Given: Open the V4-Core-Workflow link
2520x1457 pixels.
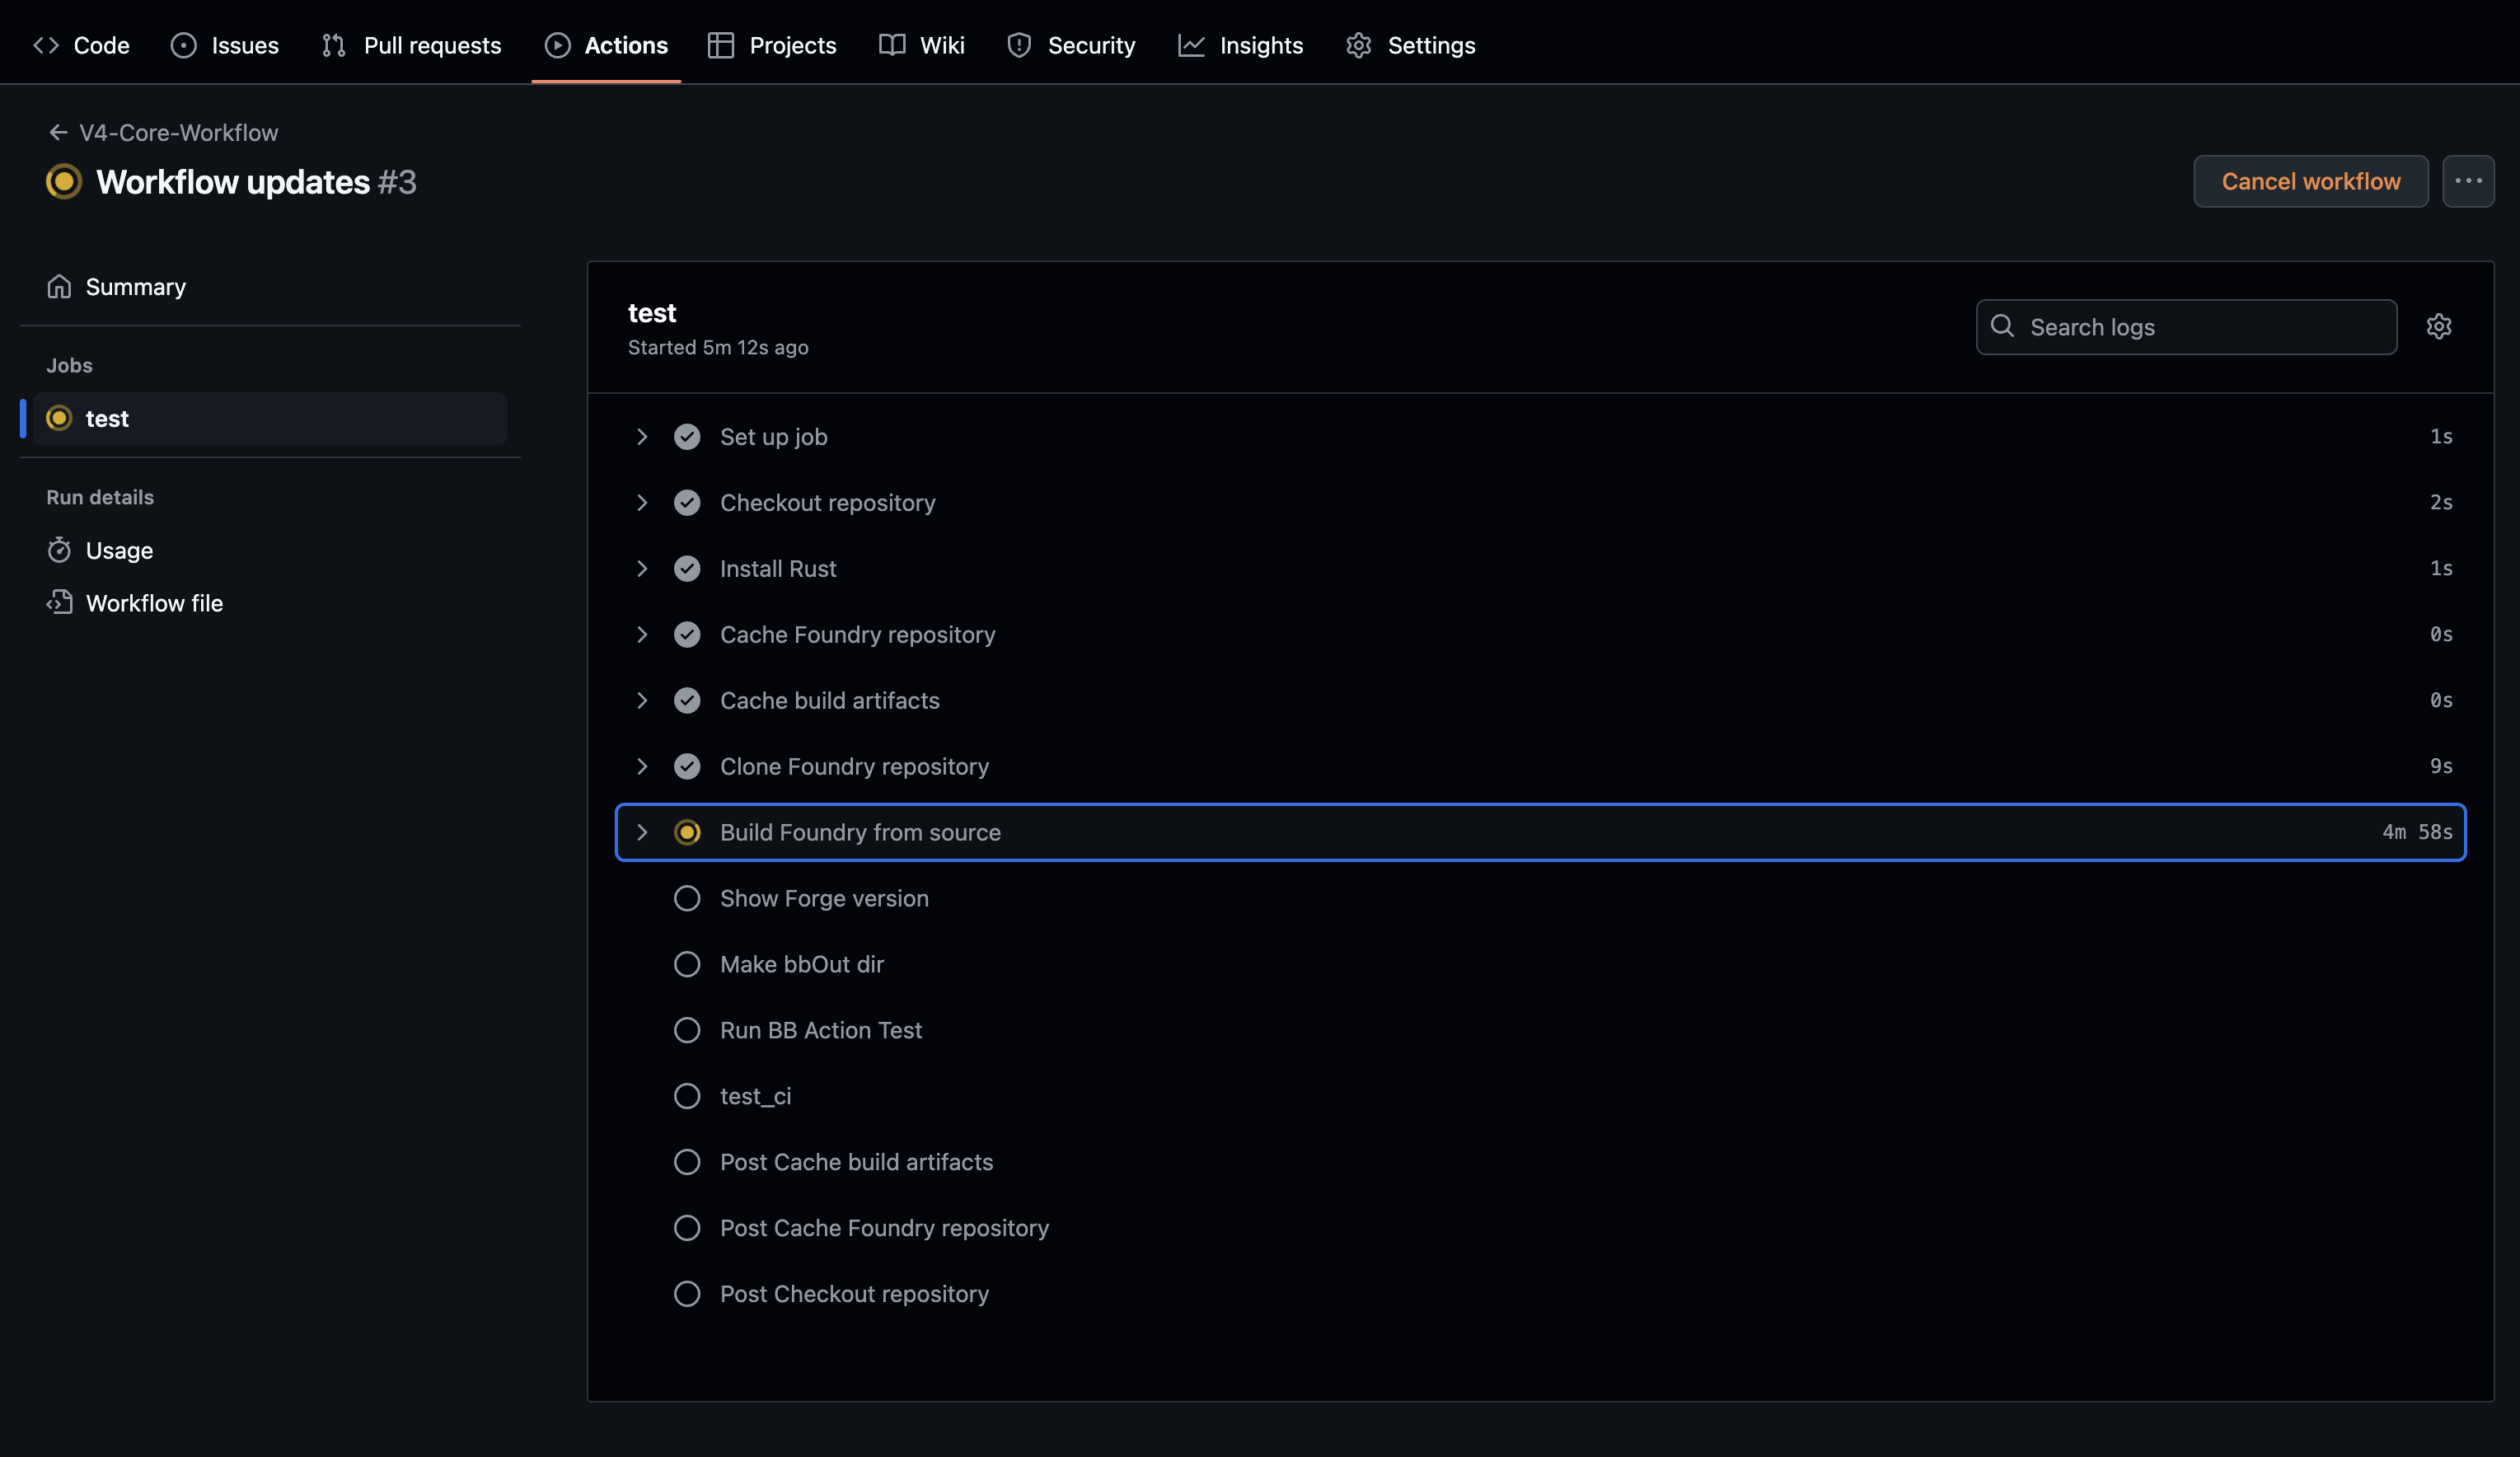Looking at the screenshot, I should (x=178, y=133).
